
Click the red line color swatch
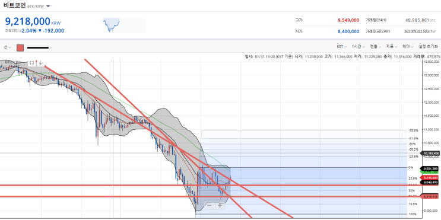20,48
